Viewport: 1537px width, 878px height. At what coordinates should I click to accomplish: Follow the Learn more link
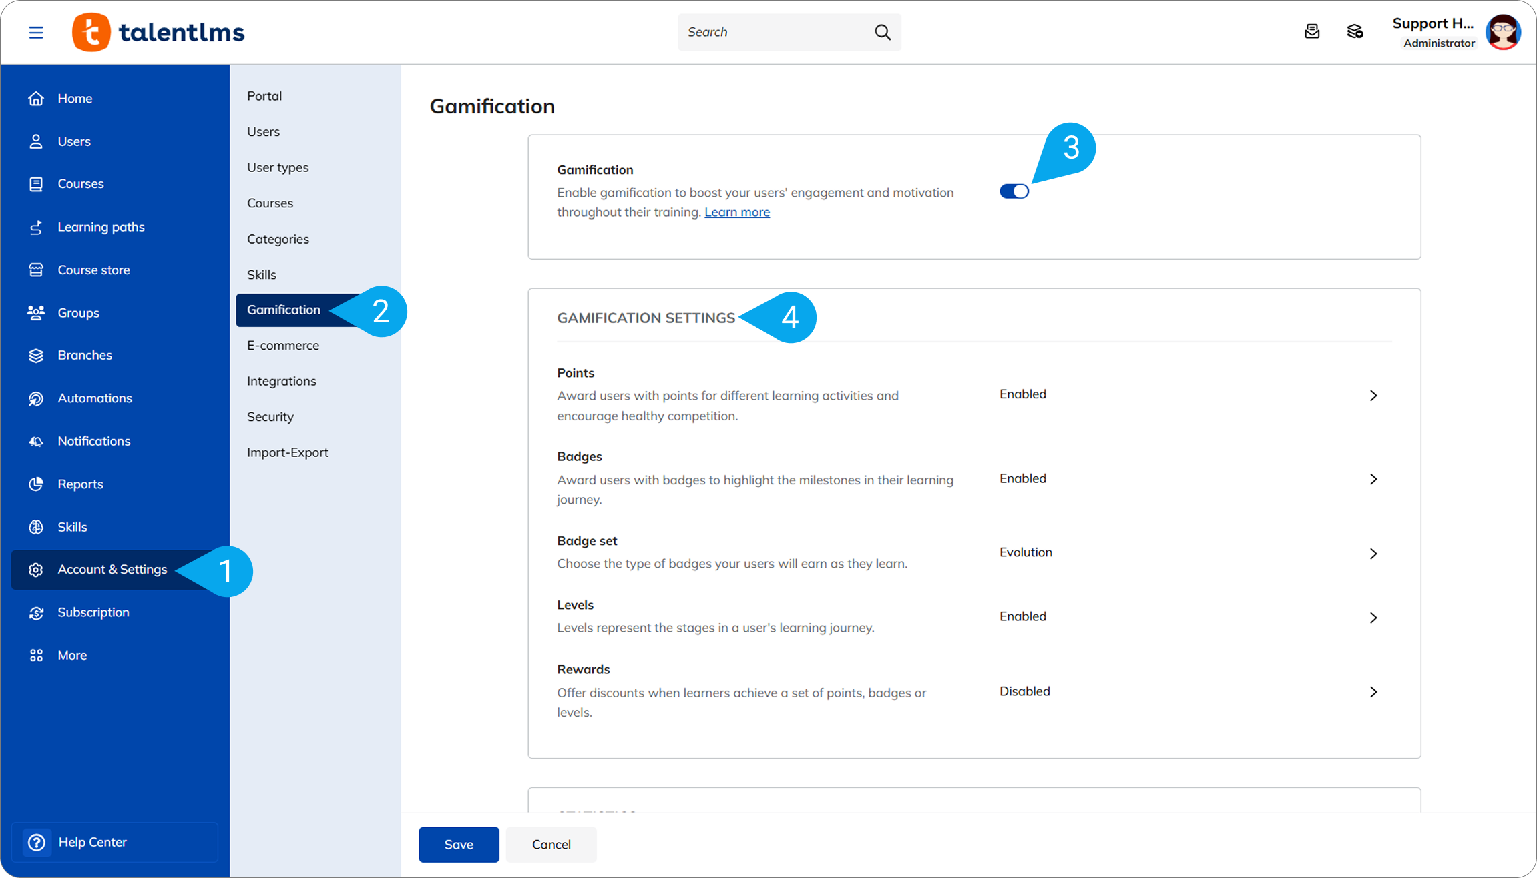736,212
